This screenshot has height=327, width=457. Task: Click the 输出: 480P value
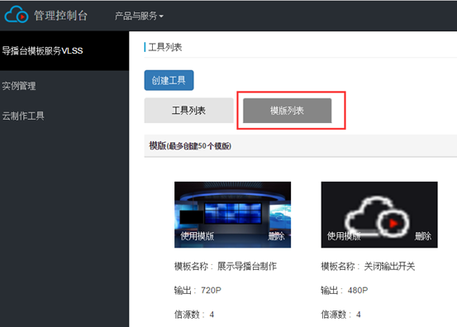coord(345,291)
